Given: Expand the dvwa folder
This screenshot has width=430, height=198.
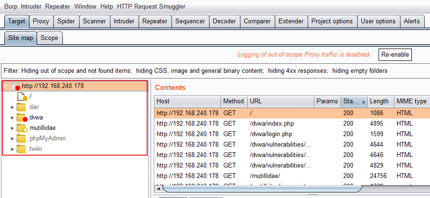Looking at the screenshot, I should (12, 118).
